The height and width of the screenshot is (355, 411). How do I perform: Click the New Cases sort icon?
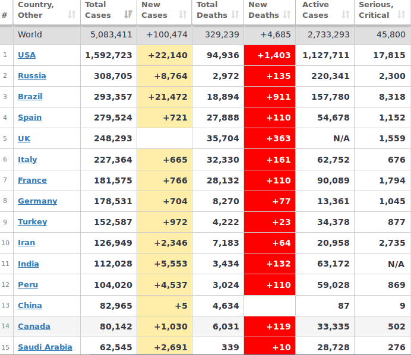click(184, 15)
